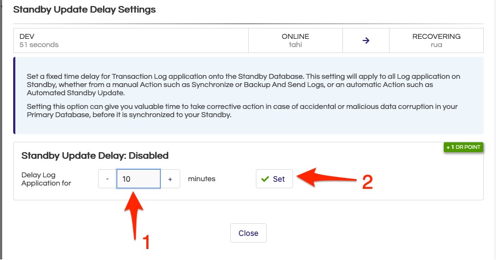The height and width of the screenshot is (260, 498).
Task: Click the Delay Log Application for label
Action: pyautogui.click(x=47, y=179)
